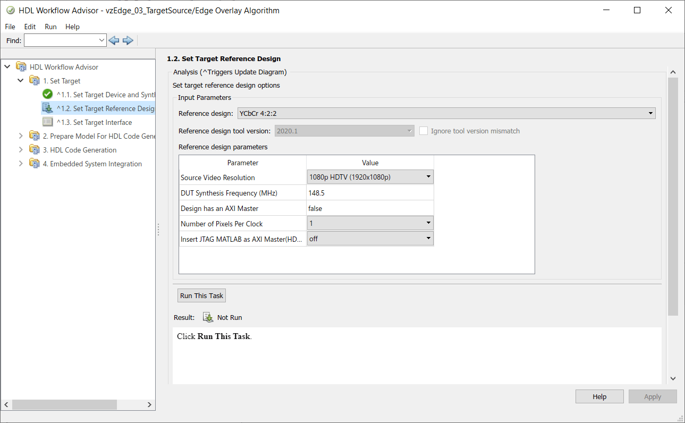Click the green check icon for task 1.1

pyautogui.click(x=48, y=95)
